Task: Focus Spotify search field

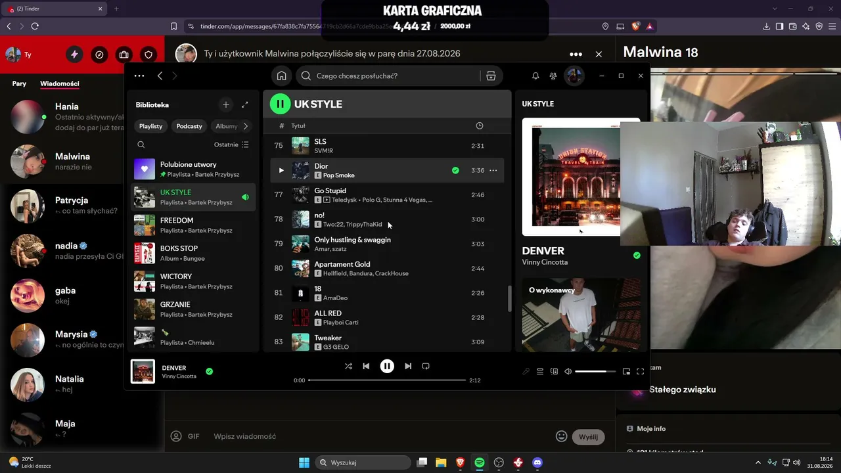Action: click(397, 76)
